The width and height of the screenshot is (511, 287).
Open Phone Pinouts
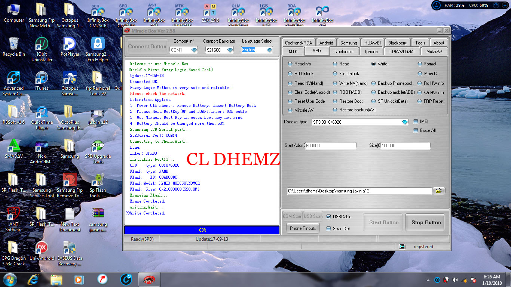pos(303,228)
